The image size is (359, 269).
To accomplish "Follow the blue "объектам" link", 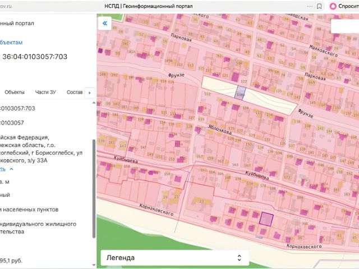I will tap(11, 43).
